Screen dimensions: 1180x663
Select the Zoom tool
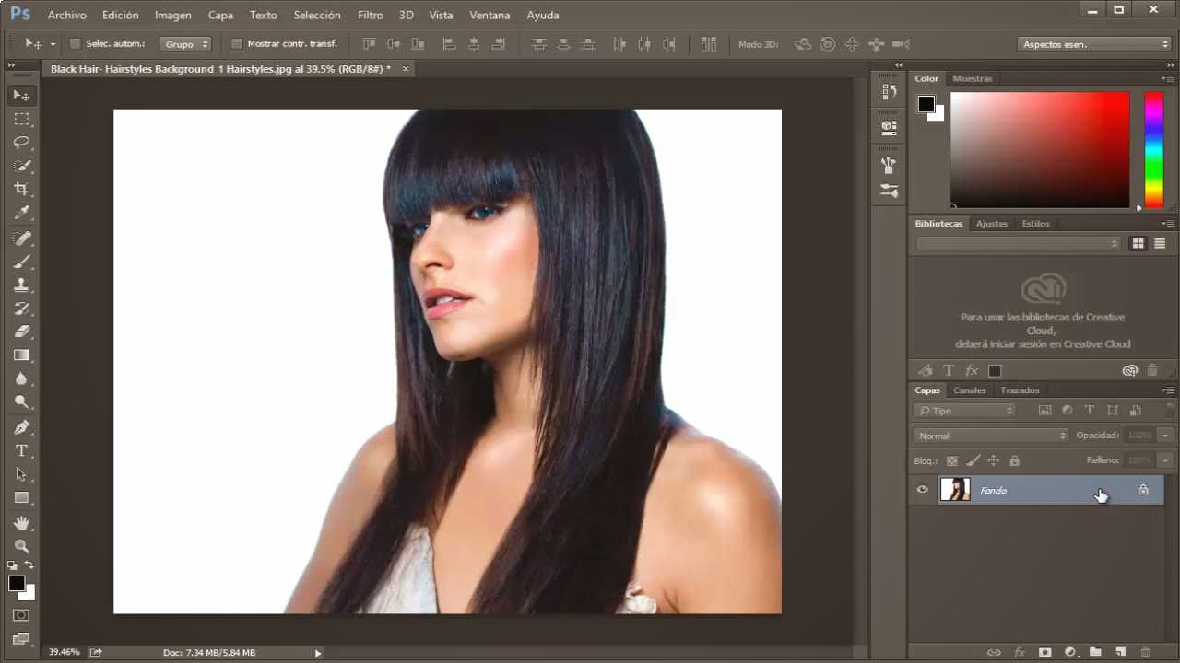pos(22,546)
